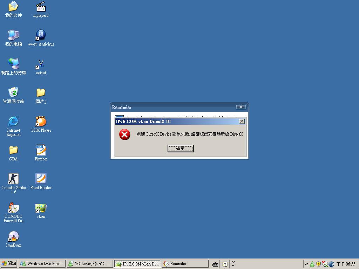
Task: Click the keyboard input method icon in the taskbar
Action: pyautogui.click(x=215, y=264)
